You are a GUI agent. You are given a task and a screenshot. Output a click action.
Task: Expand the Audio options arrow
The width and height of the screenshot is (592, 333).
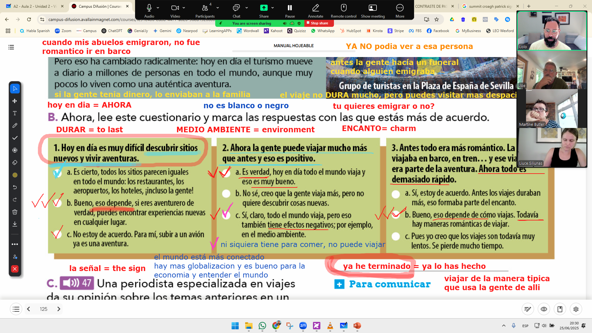tap(158, 8)
